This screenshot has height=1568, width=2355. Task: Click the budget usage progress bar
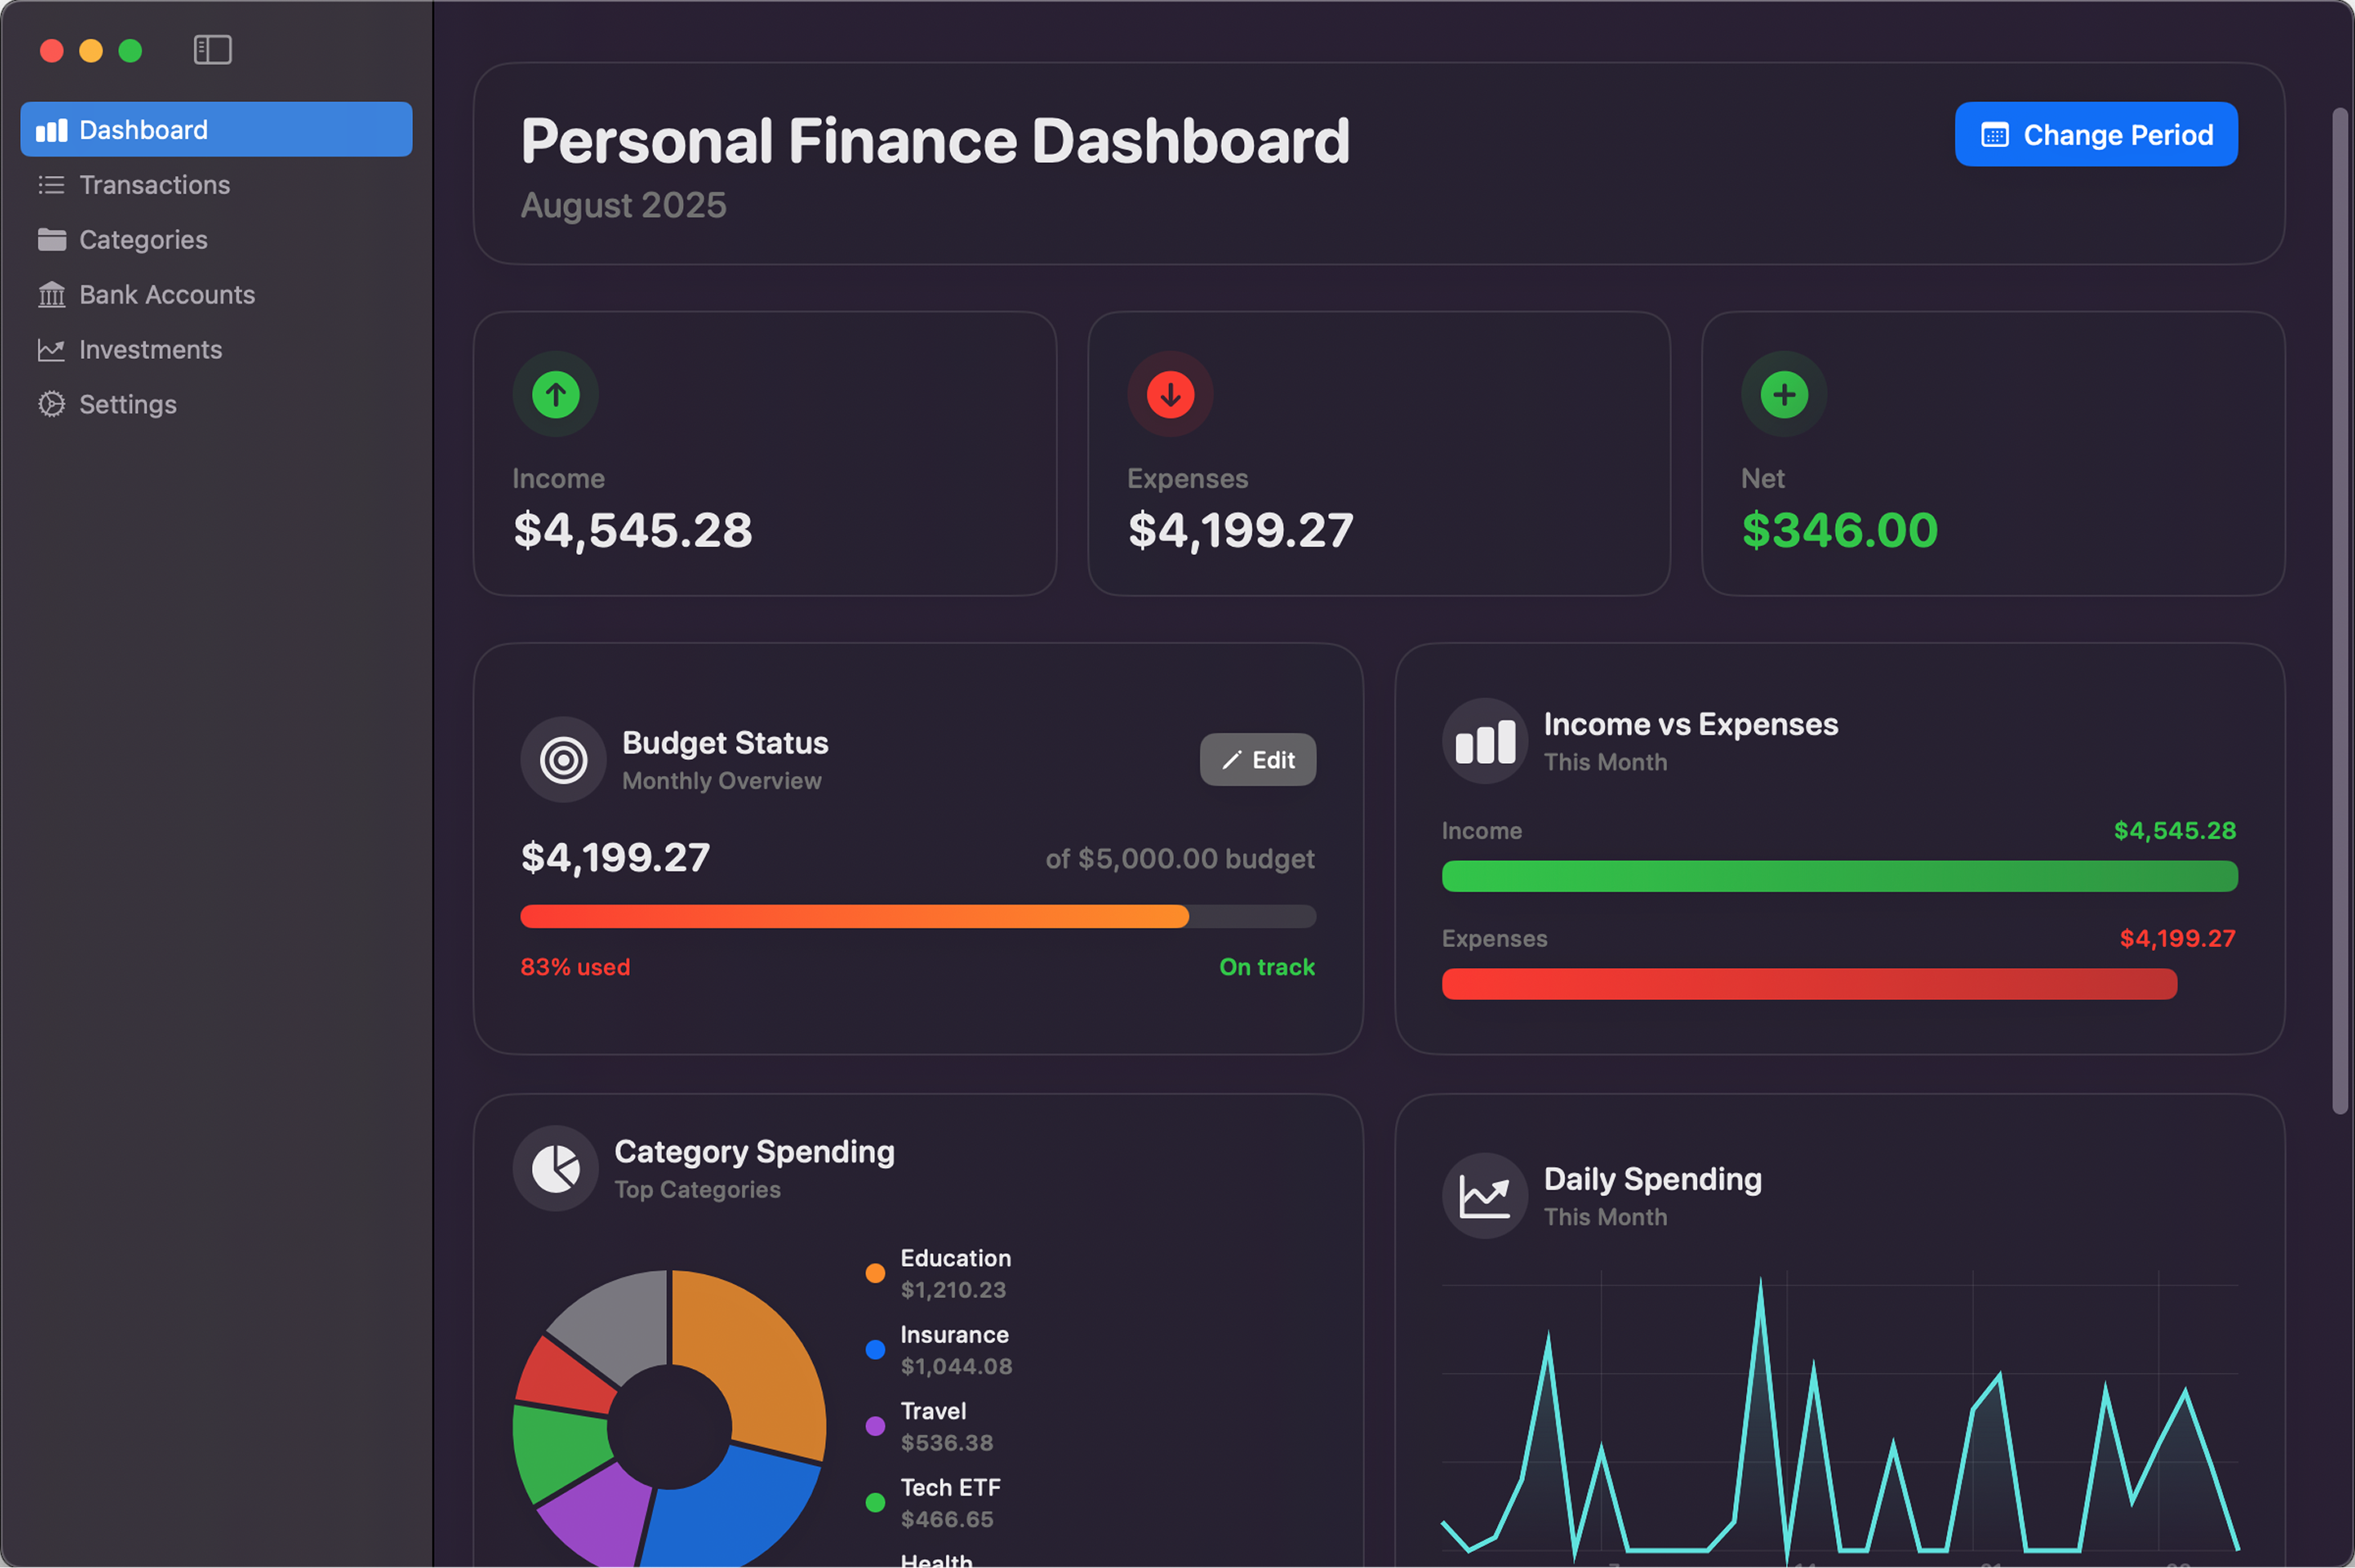click(x=917, y=916)
